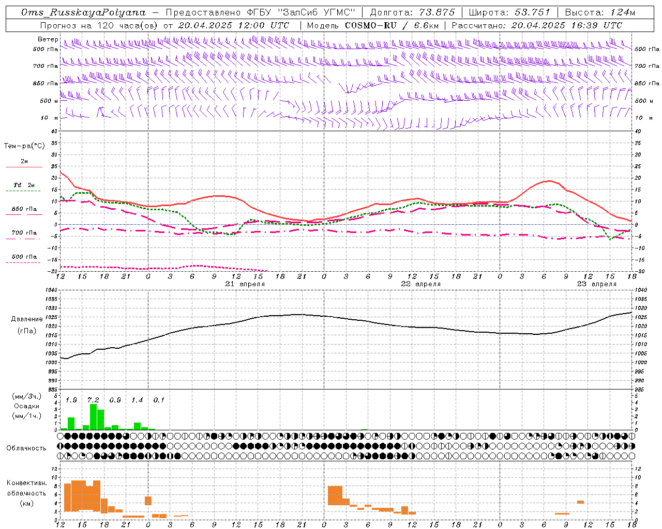This screenshot has height=529, width=662.
Task: Click the 1.4 precipitation total
Action: 137,400
